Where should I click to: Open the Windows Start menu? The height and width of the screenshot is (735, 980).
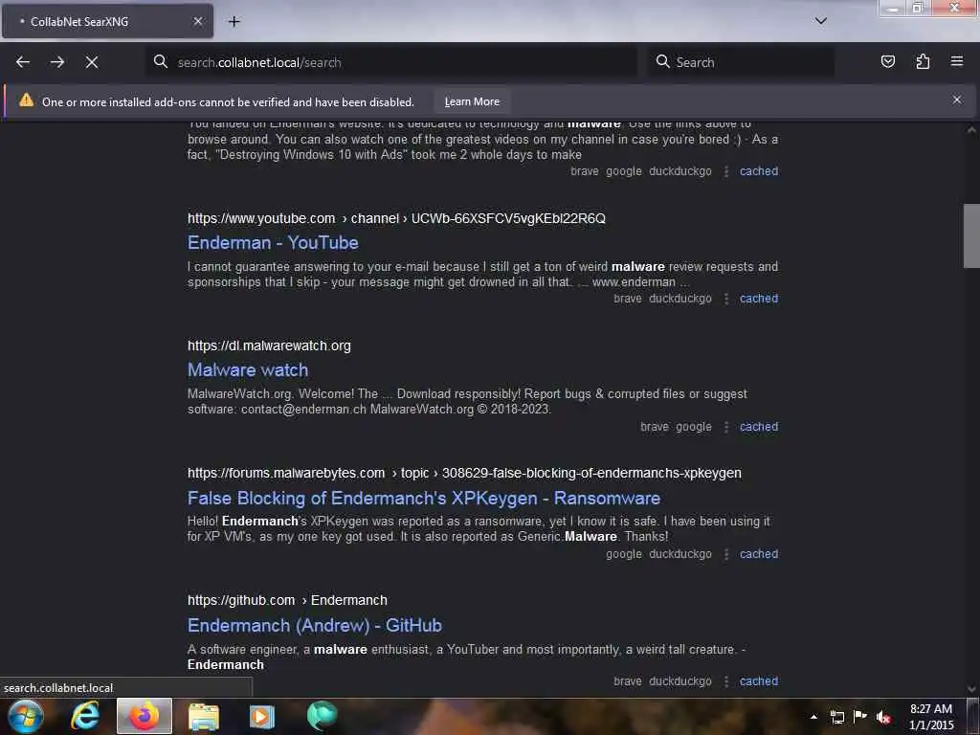(x=26, y=716)
